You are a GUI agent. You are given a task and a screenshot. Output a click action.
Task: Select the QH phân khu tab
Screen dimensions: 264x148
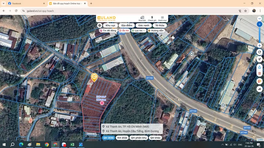tap(139, 138)
